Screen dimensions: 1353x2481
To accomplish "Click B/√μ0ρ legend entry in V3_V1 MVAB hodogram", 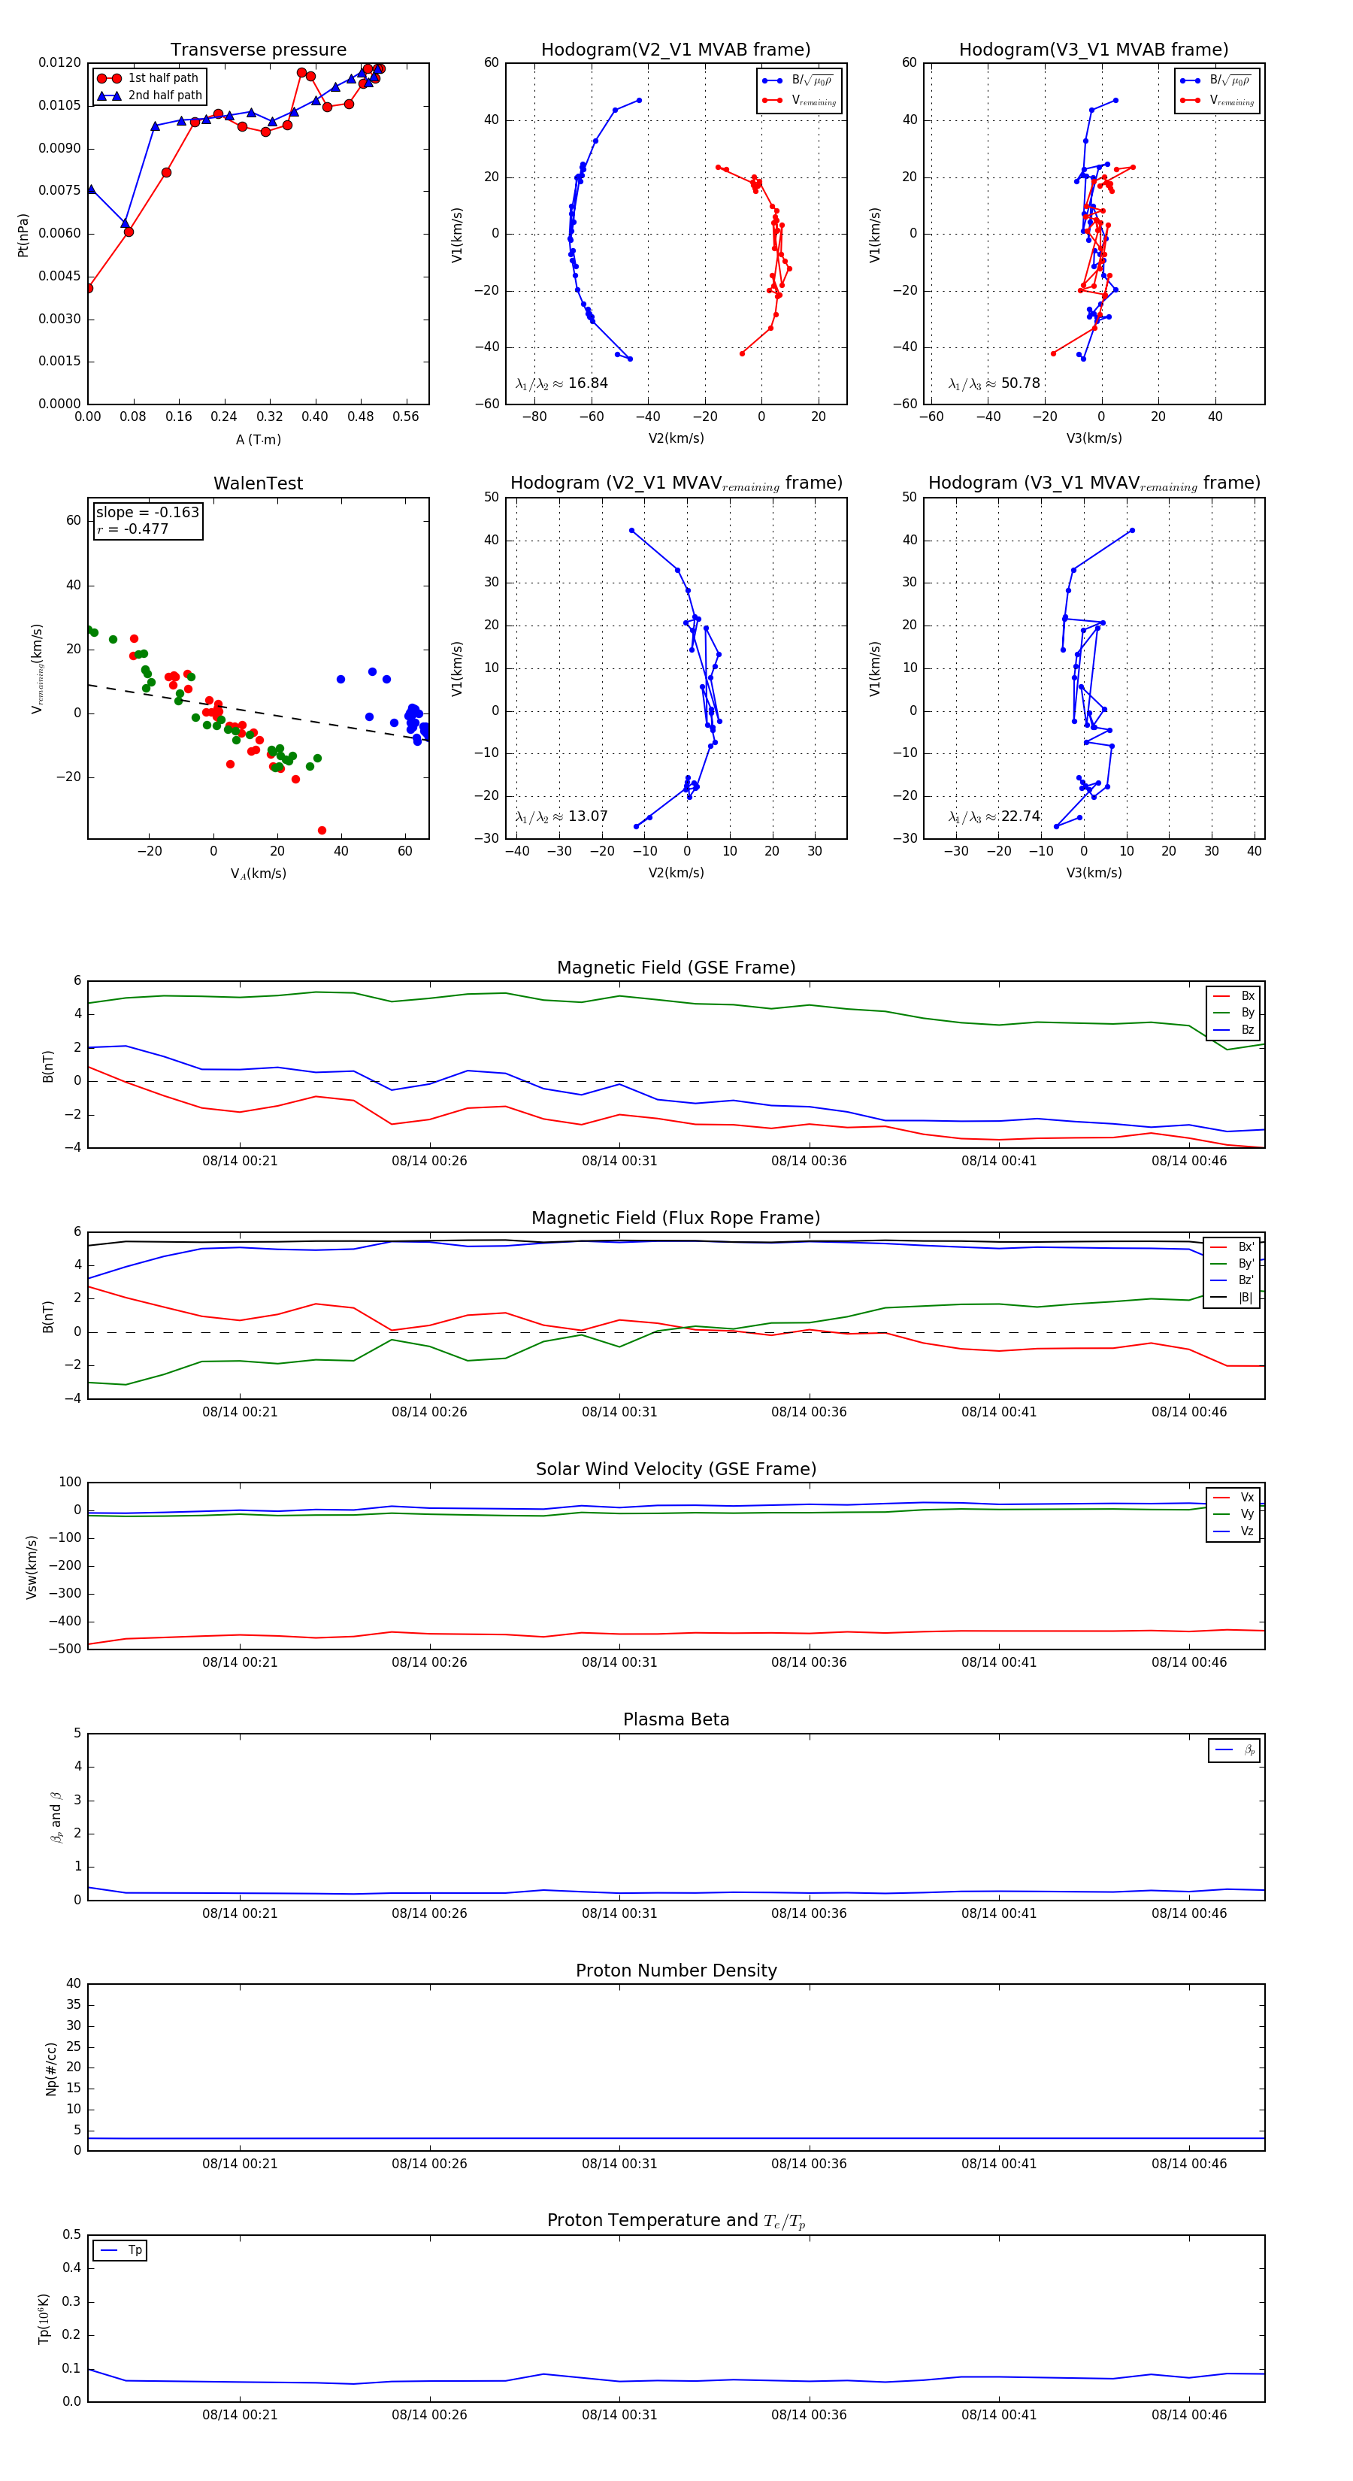I will click(x=1217, y=80).
